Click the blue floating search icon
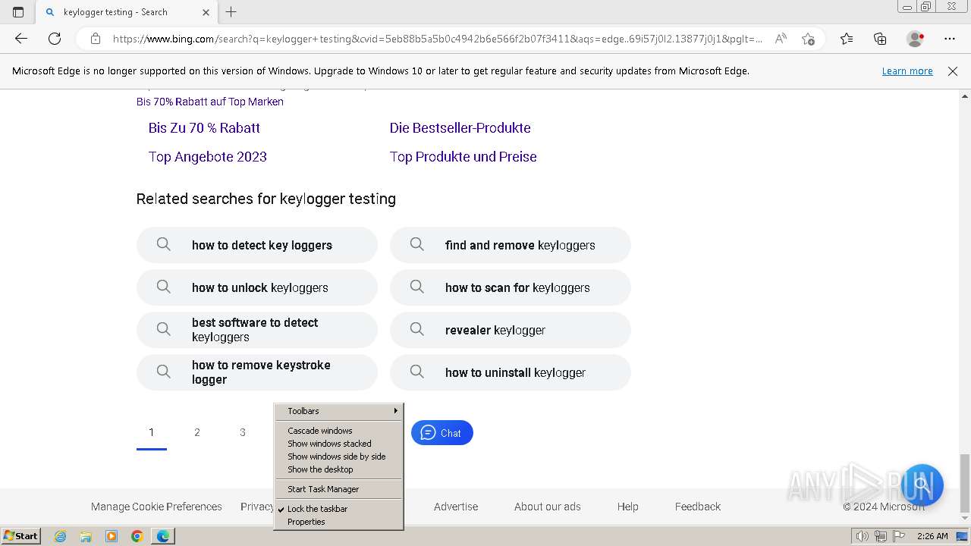The width and height of the screenshot is (971, 546). pyautogui.click(x=922, y=485)
